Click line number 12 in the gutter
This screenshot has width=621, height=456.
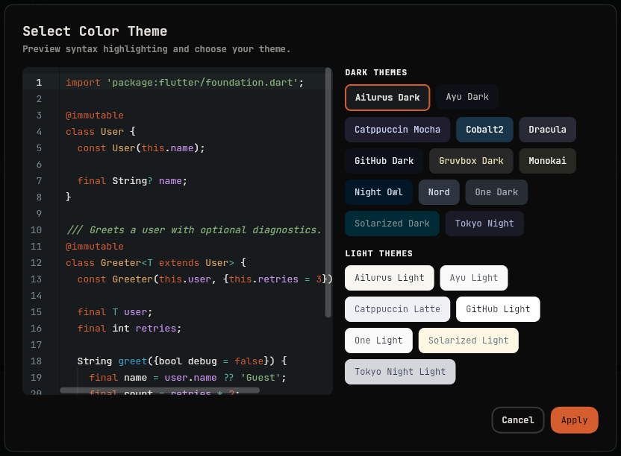point(36,262)
